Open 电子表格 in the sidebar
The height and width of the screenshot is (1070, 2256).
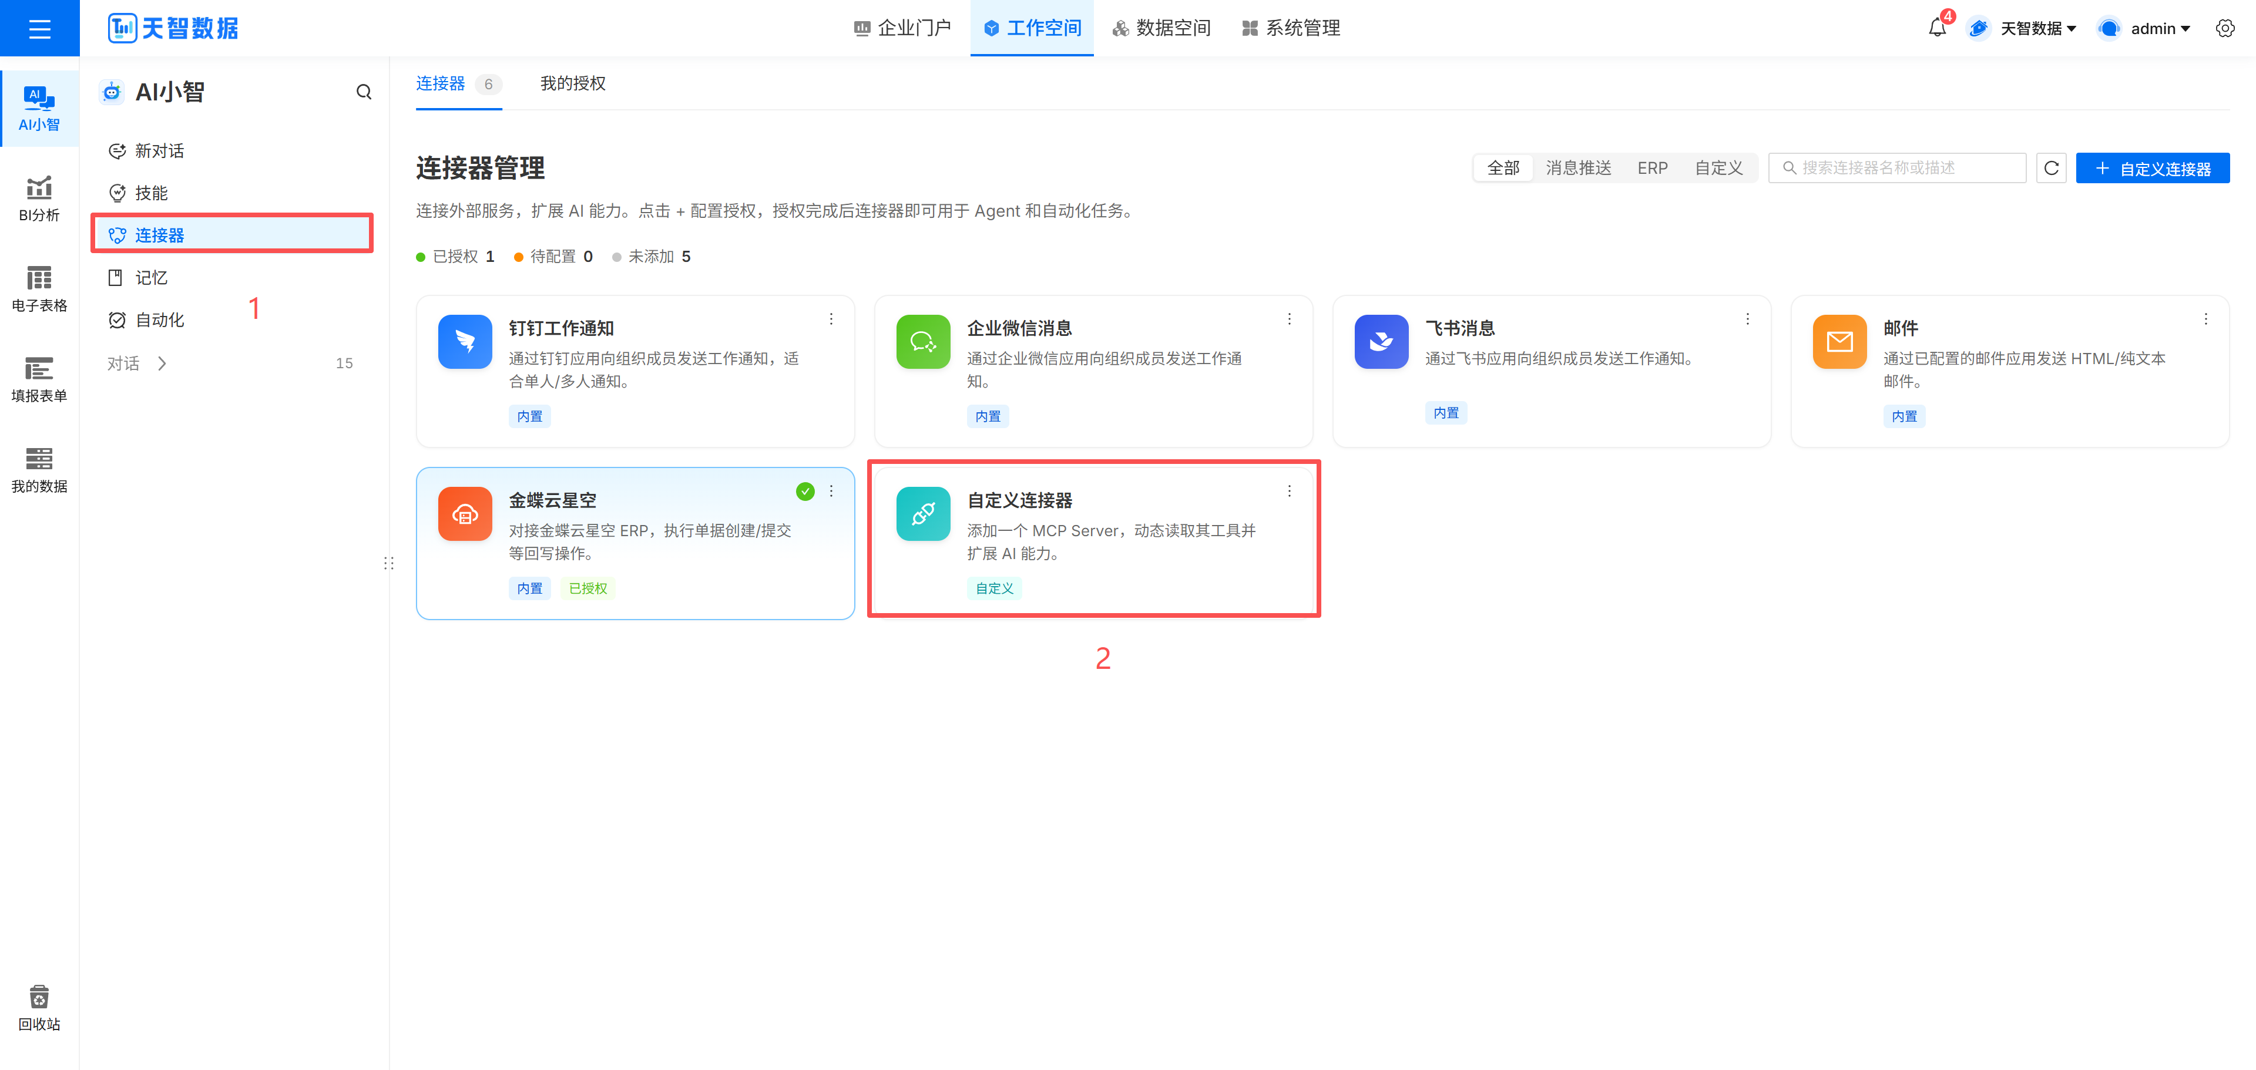point(39,289)
